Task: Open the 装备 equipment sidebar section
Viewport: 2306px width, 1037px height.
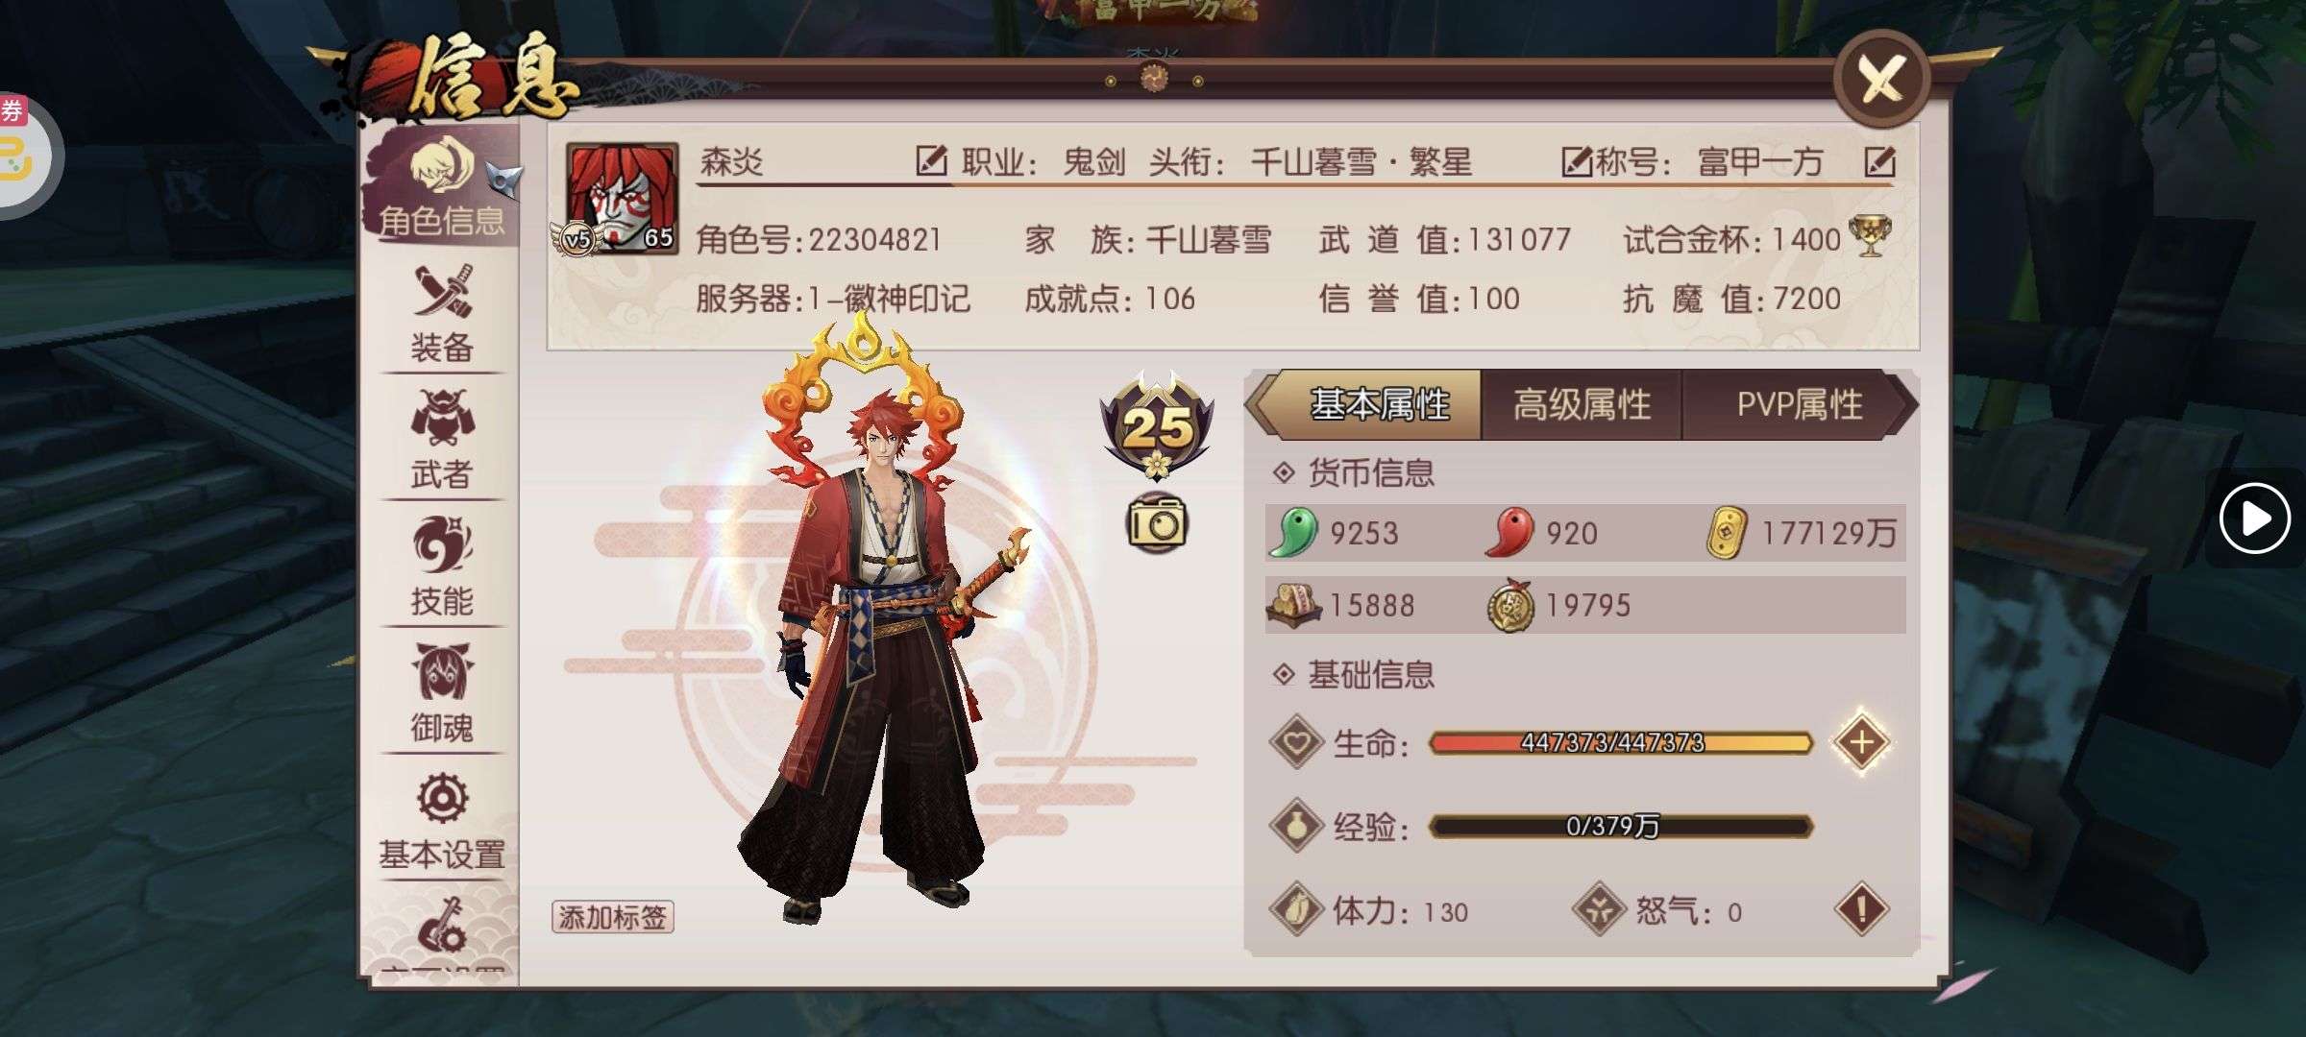Action: click(x=442, y=314)
